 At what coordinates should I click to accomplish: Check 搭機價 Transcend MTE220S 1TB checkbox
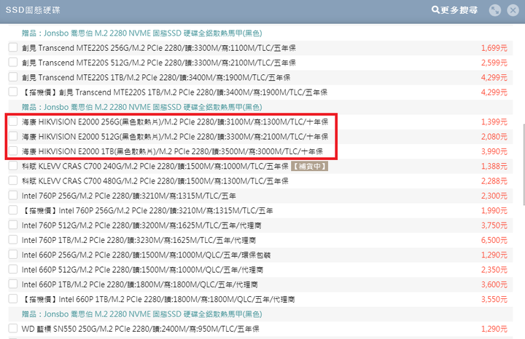coord(13,92)
